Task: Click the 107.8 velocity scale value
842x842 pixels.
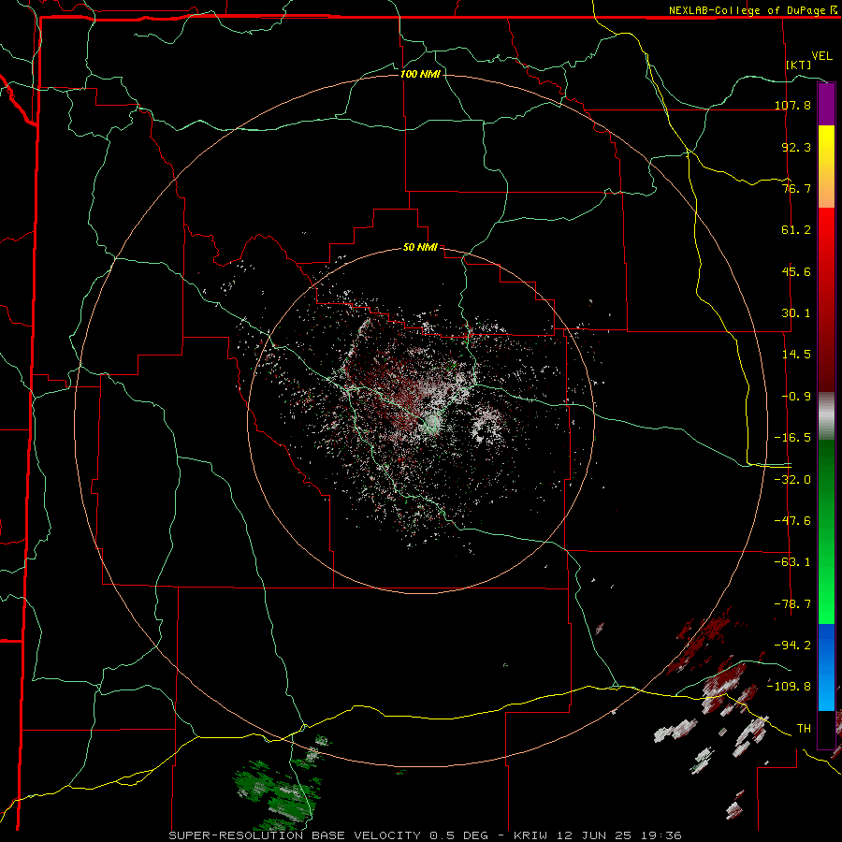Action: 792,105
